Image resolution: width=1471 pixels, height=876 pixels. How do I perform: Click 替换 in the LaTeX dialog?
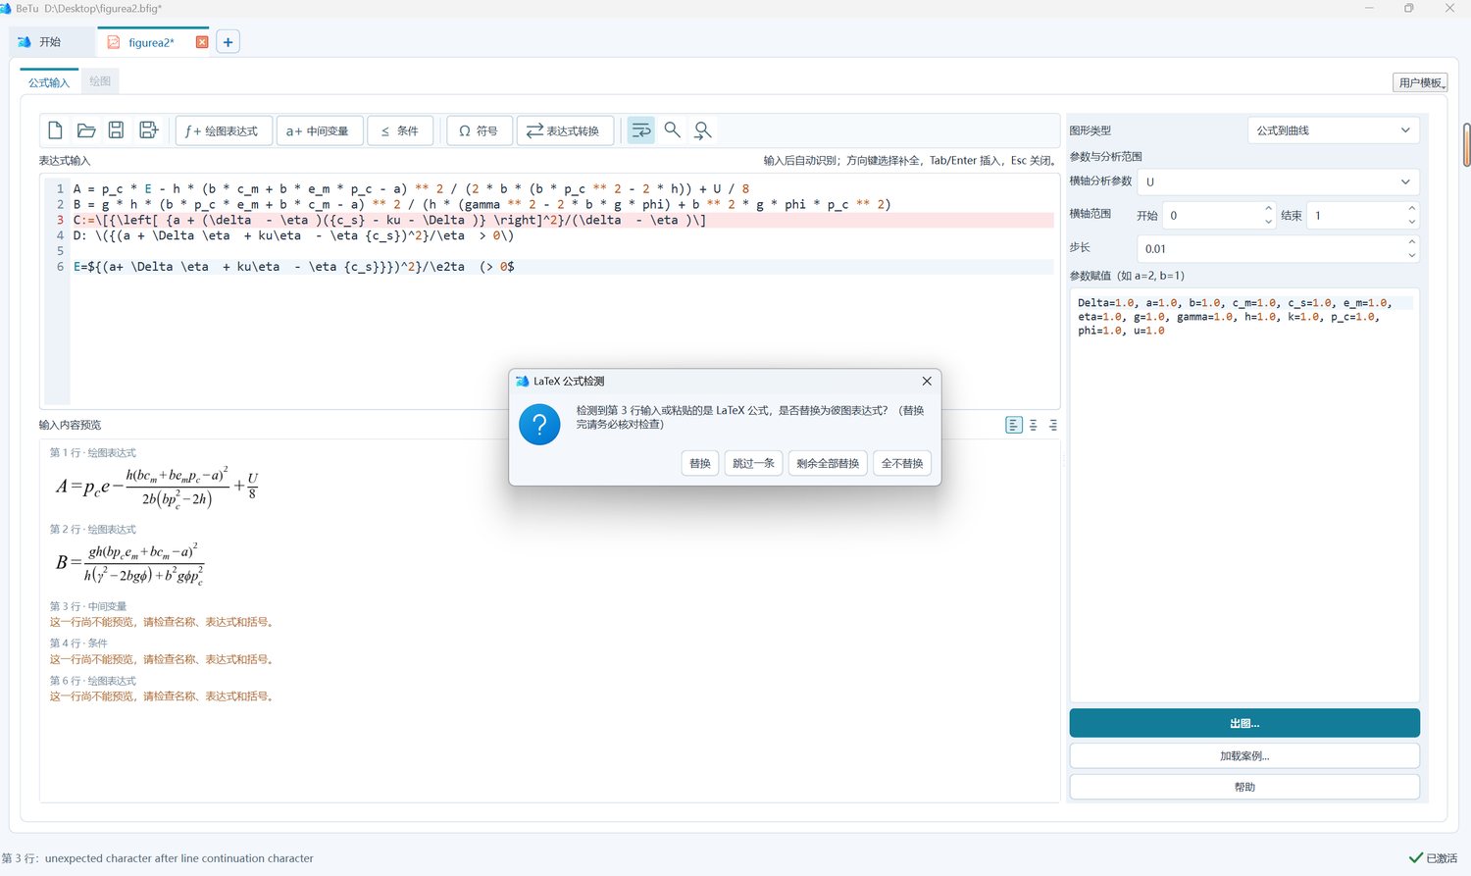700,463
